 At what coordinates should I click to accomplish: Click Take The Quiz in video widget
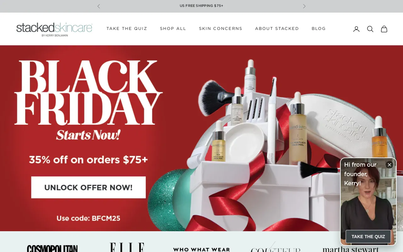pos(368,237)
